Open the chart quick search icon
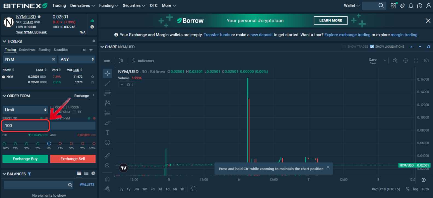The height and width of the screenshot is (198, 433). (395, 60)
